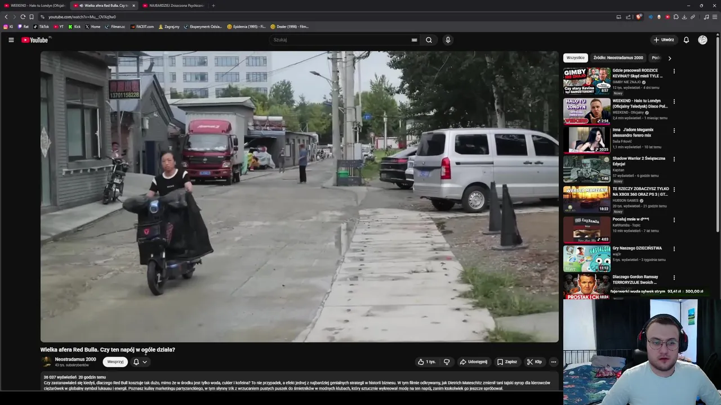Open the account avatar menu
Image resolution: width=721 pixels, height=405 pixels.
click(702, 40)
